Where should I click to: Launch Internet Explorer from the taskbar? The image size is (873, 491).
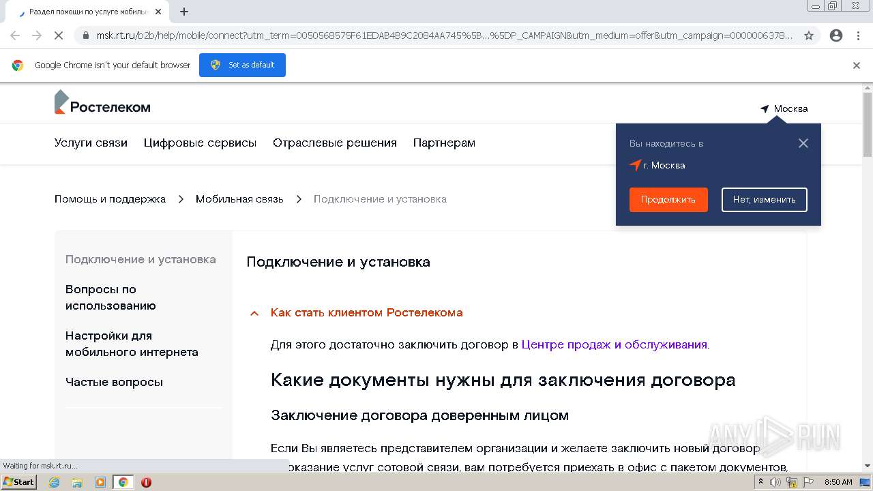click(55, 482)
